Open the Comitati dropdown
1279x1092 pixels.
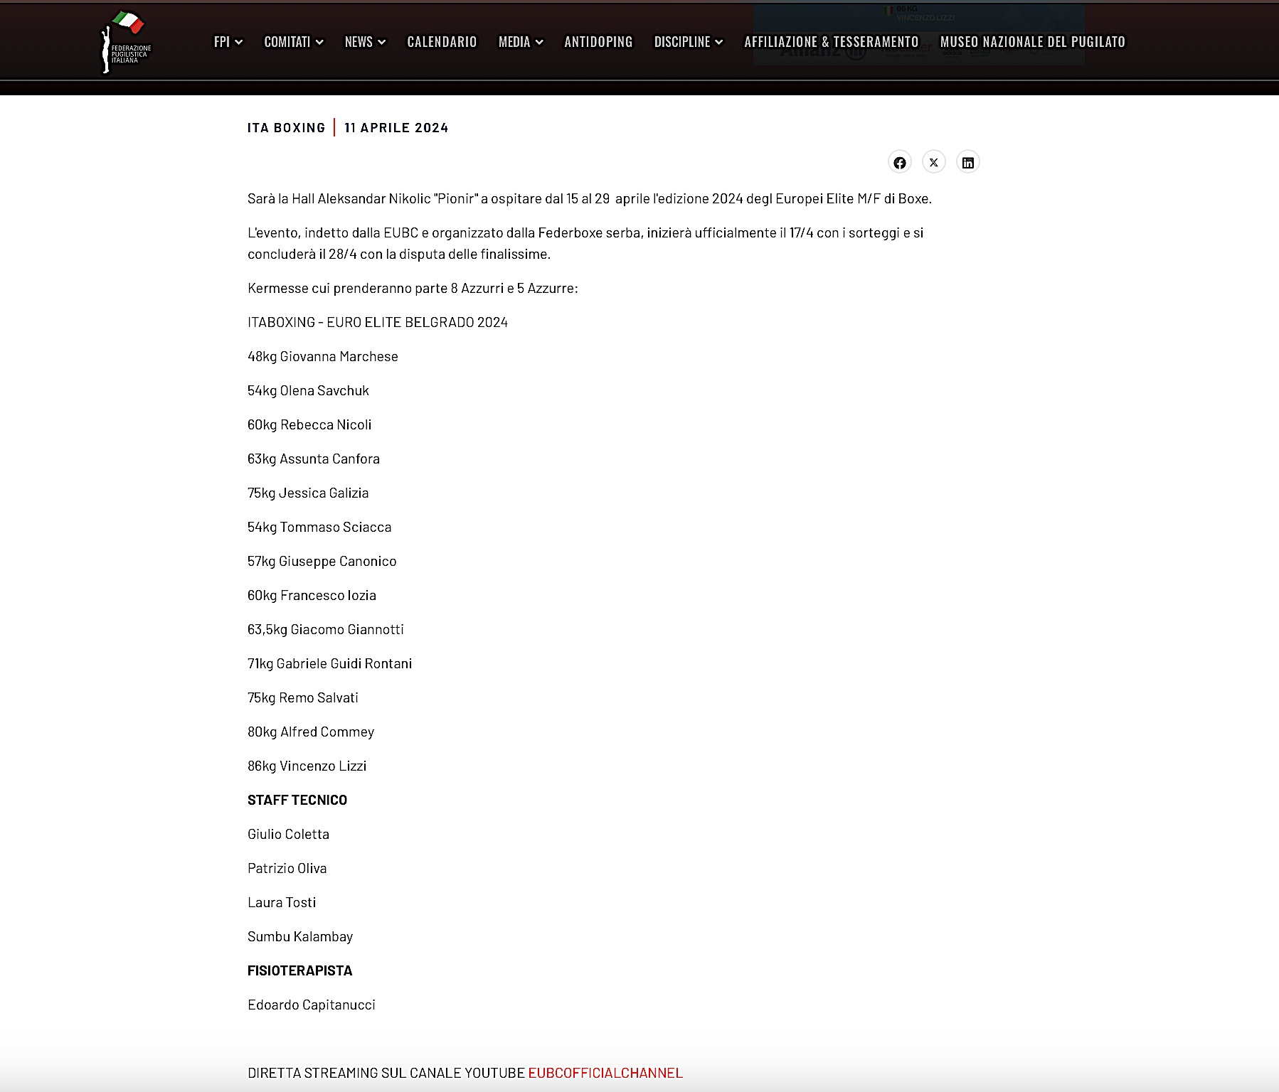pos(293,42)
